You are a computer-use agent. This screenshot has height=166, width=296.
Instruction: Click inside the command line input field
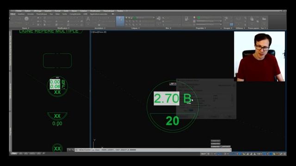click(x=153, y=150)
